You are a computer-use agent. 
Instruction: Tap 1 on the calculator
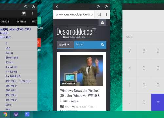130,85
